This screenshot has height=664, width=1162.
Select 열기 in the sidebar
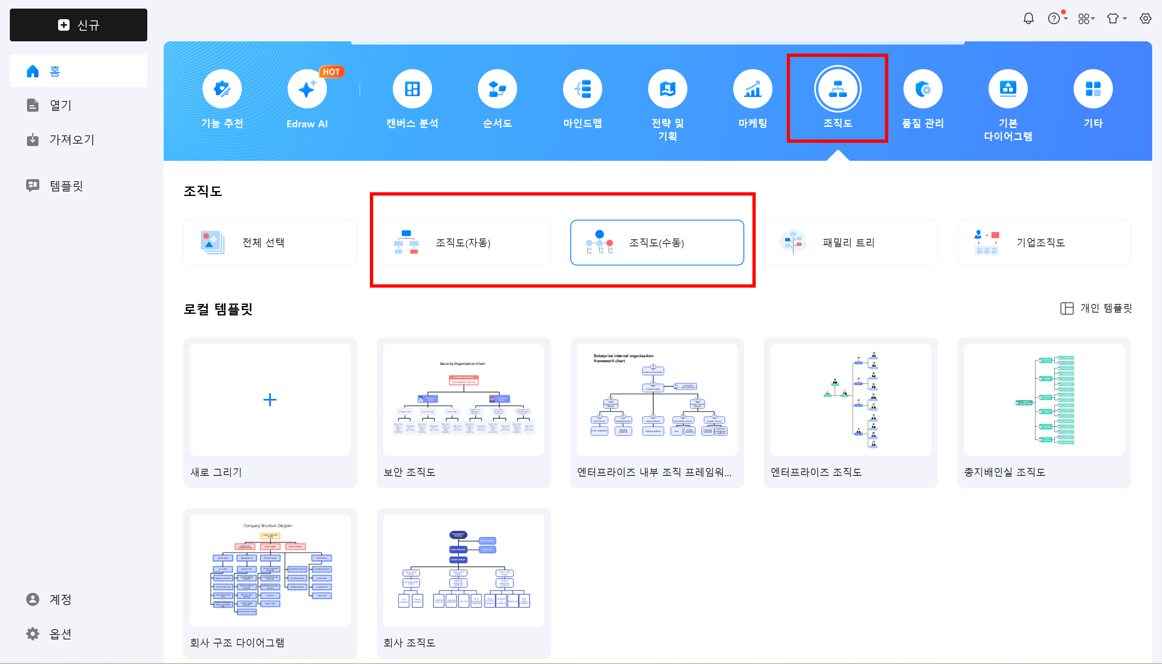click(79, 105)
